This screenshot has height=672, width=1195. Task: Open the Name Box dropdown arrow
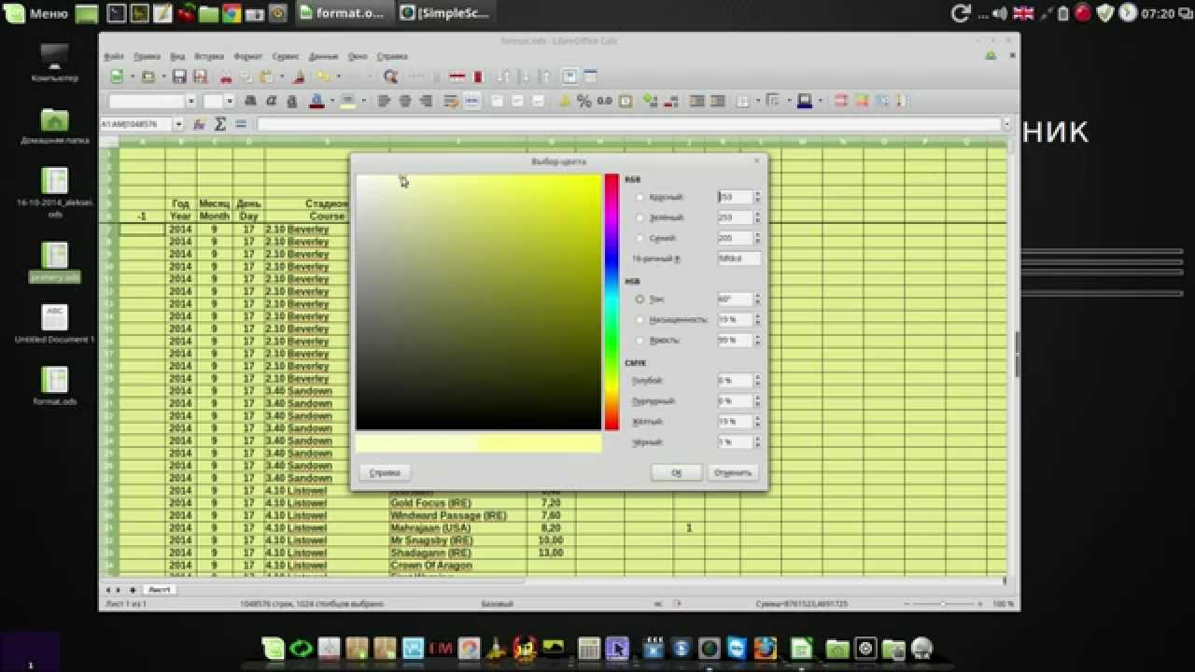point(178,124)
